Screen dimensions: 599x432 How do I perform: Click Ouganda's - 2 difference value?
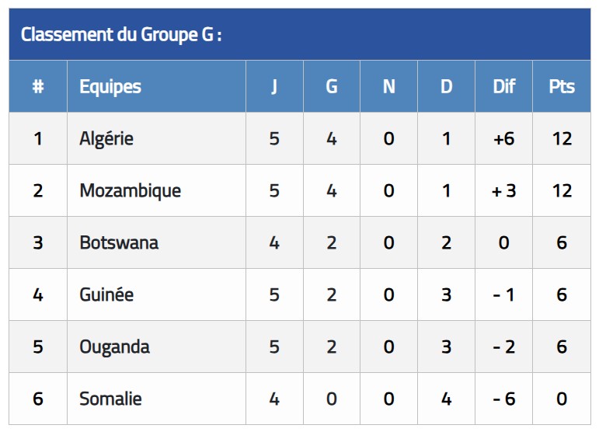(504, 347)
